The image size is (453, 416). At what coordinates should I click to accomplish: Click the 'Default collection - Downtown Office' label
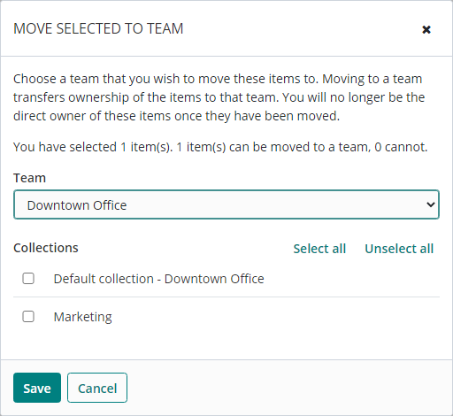point(158,279)
